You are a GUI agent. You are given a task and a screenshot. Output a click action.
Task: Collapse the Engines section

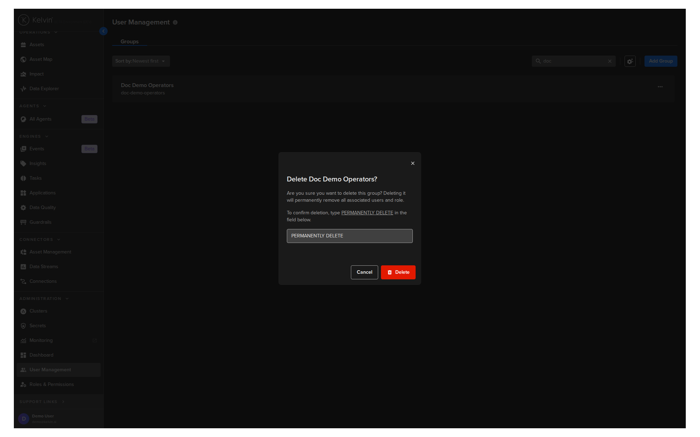coord(34,137)
